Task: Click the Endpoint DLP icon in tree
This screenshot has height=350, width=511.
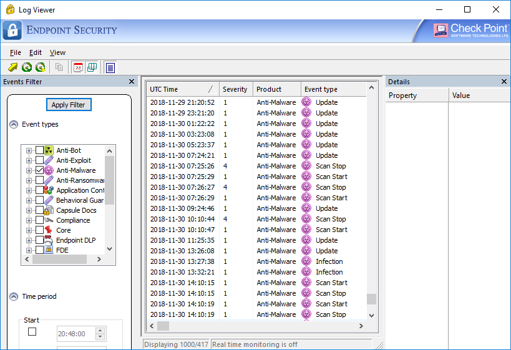Action: (x=49, y=240)
